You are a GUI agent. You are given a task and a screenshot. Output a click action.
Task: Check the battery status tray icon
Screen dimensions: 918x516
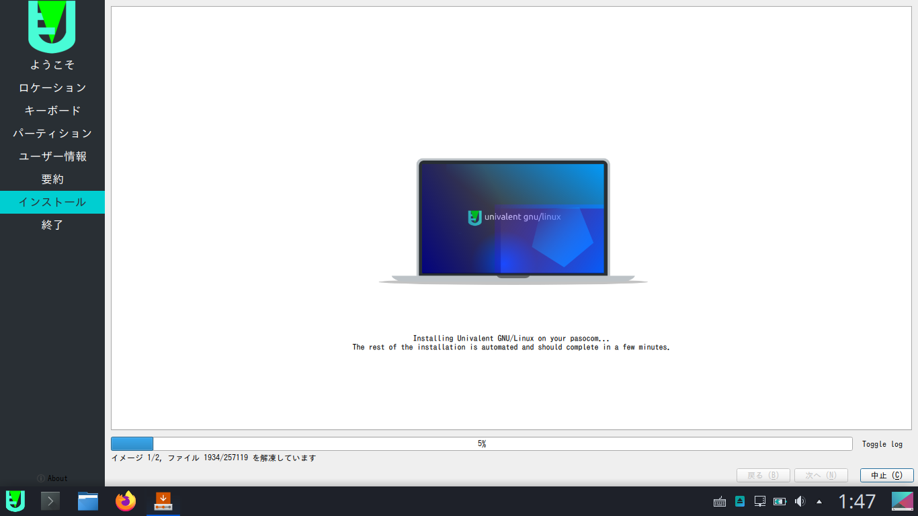coord(780,501)
